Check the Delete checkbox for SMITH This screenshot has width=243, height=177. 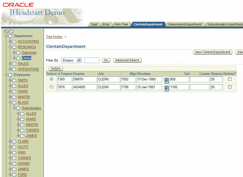tap(230, 79)
